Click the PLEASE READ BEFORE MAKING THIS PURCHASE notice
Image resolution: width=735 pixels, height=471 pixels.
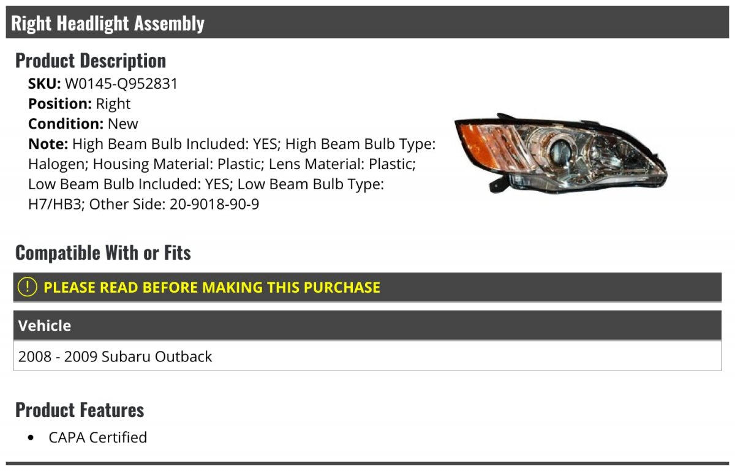[212, 287]
